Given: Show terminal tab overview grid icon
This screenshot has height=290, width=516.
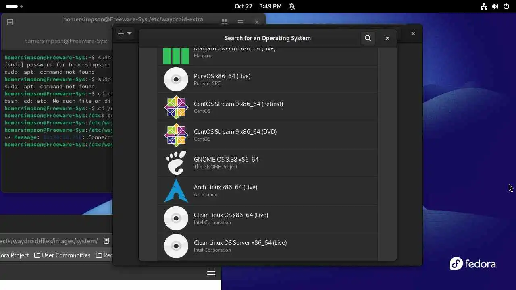Looking at the screenshot, I should click(x=225, y=22).
